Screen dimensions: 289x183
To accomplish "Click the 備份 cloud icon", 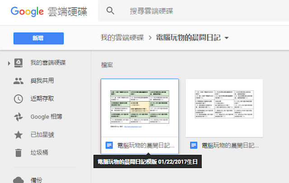I will point(19,180).
